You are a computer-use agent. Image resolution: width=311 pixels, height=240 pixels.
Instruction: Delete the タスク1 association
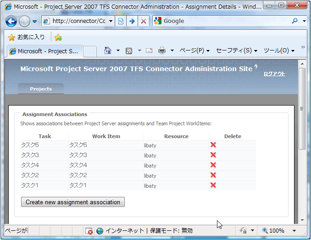point(213,185)
